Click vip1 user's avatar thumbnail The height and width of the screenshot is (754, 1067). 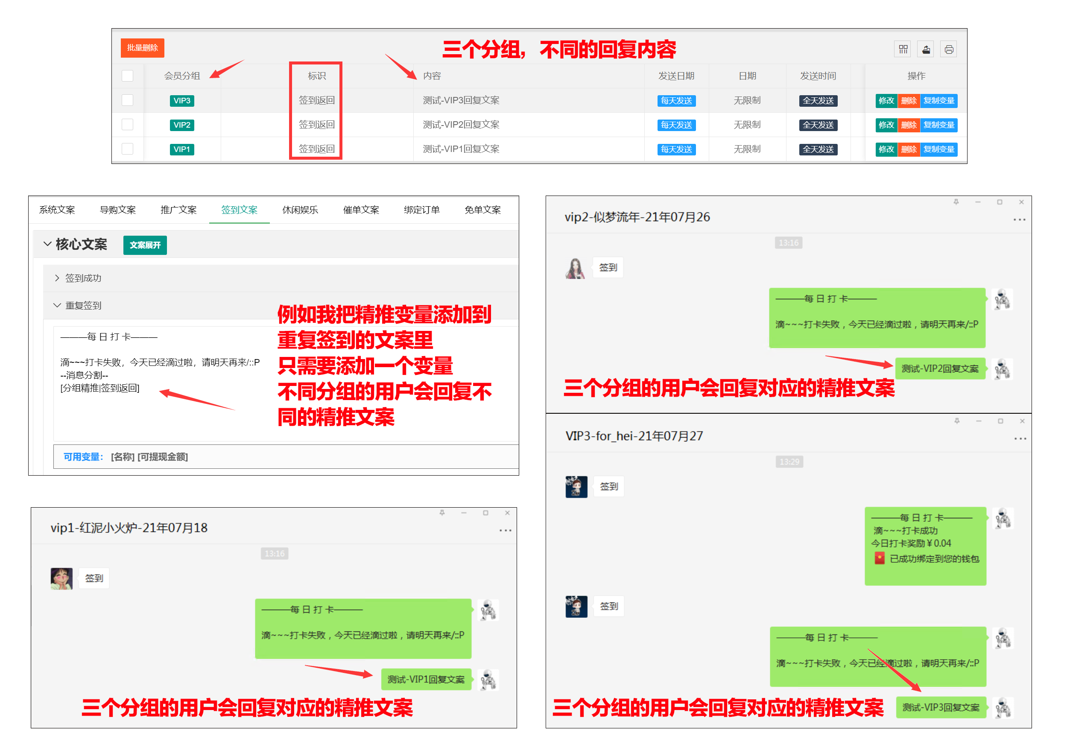tap(61, 579)
